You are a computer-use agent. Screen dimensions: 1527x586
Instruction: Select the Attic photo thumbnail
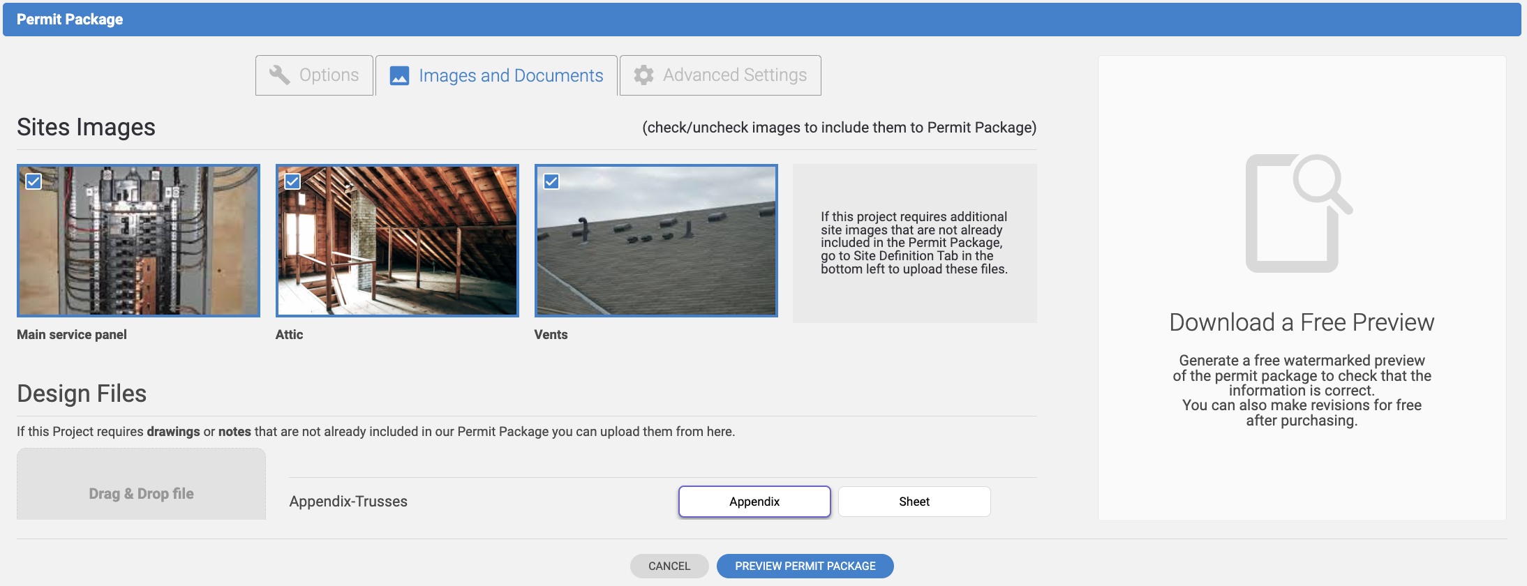397,241
